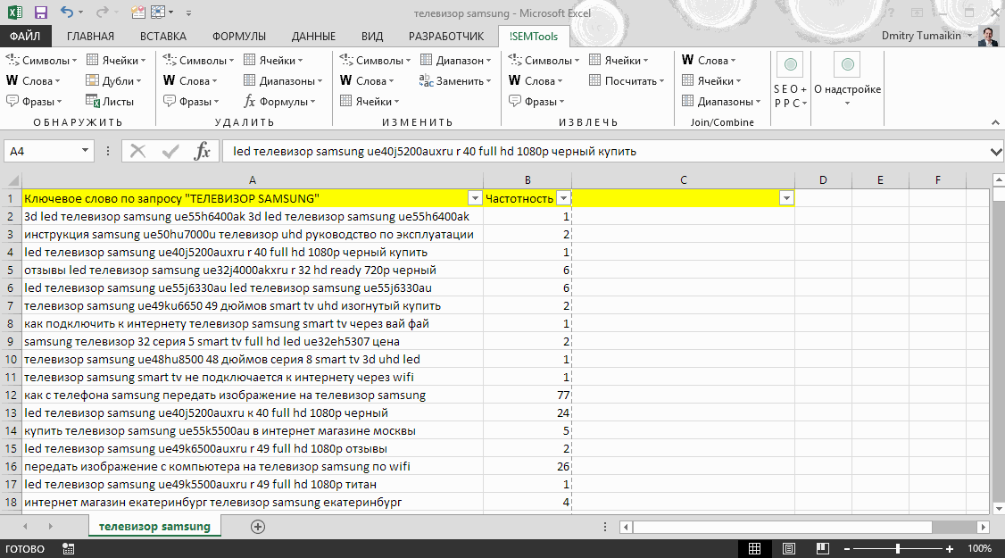
Task: Click the 100% zoom level
Action: [x=979, y=548]
